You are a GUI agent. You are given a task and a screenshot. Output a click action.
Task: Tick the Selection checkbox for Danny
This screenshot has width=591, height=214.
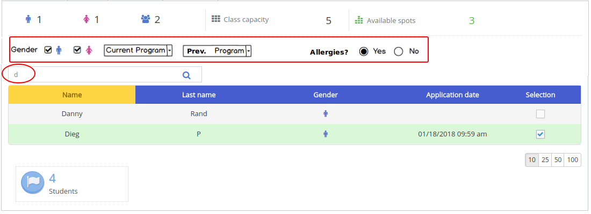pyautogui.click(x=540, y=114)
